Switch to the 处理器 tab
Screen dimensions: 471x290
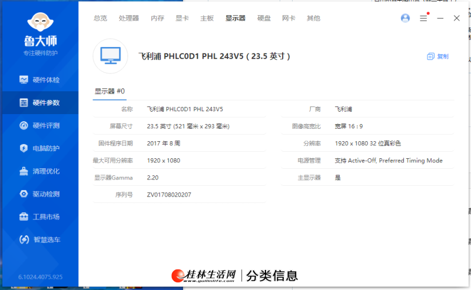tap(129, 18)
